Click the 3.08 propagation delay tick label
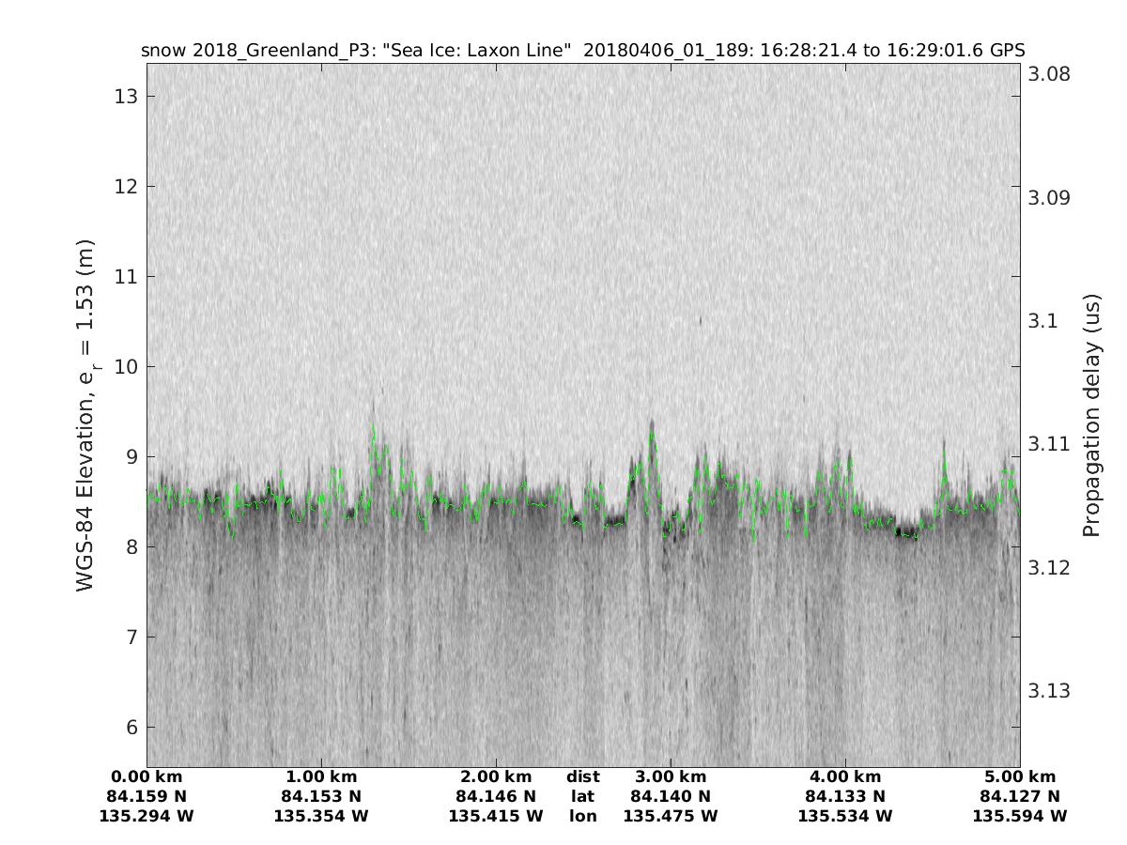The image size is (1127, 845). point(1046,74)
